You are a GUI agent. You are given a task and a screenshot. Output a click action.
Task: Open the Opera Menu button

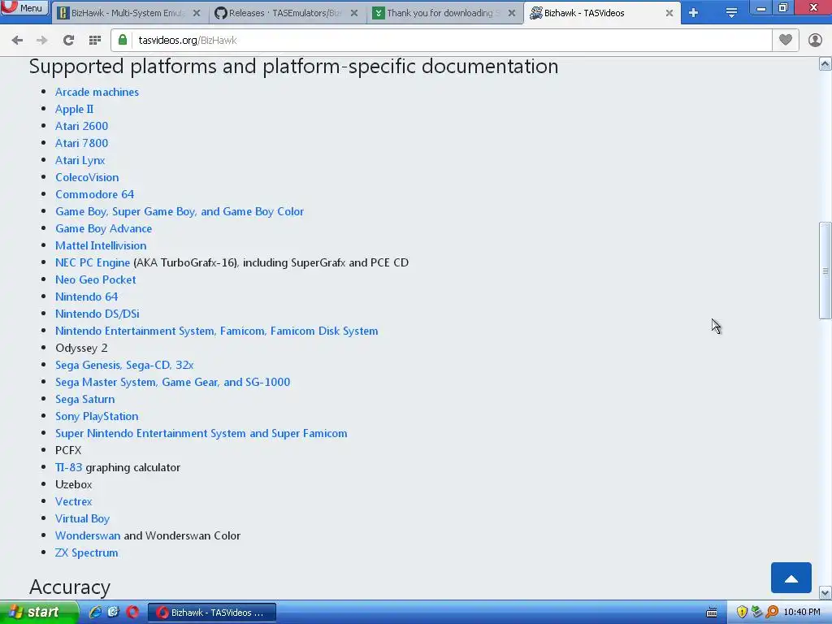tap(24, 7)
